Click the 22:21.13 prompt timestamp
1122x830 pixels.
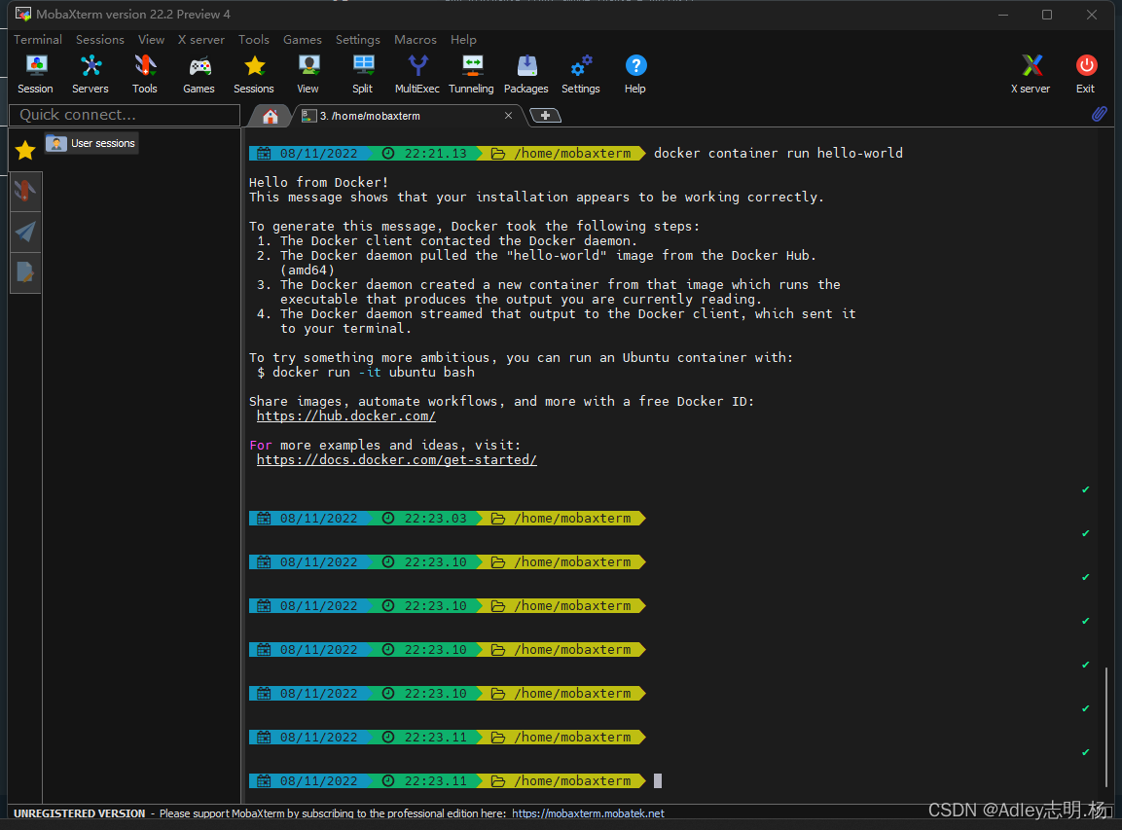(x=435, y=153)
